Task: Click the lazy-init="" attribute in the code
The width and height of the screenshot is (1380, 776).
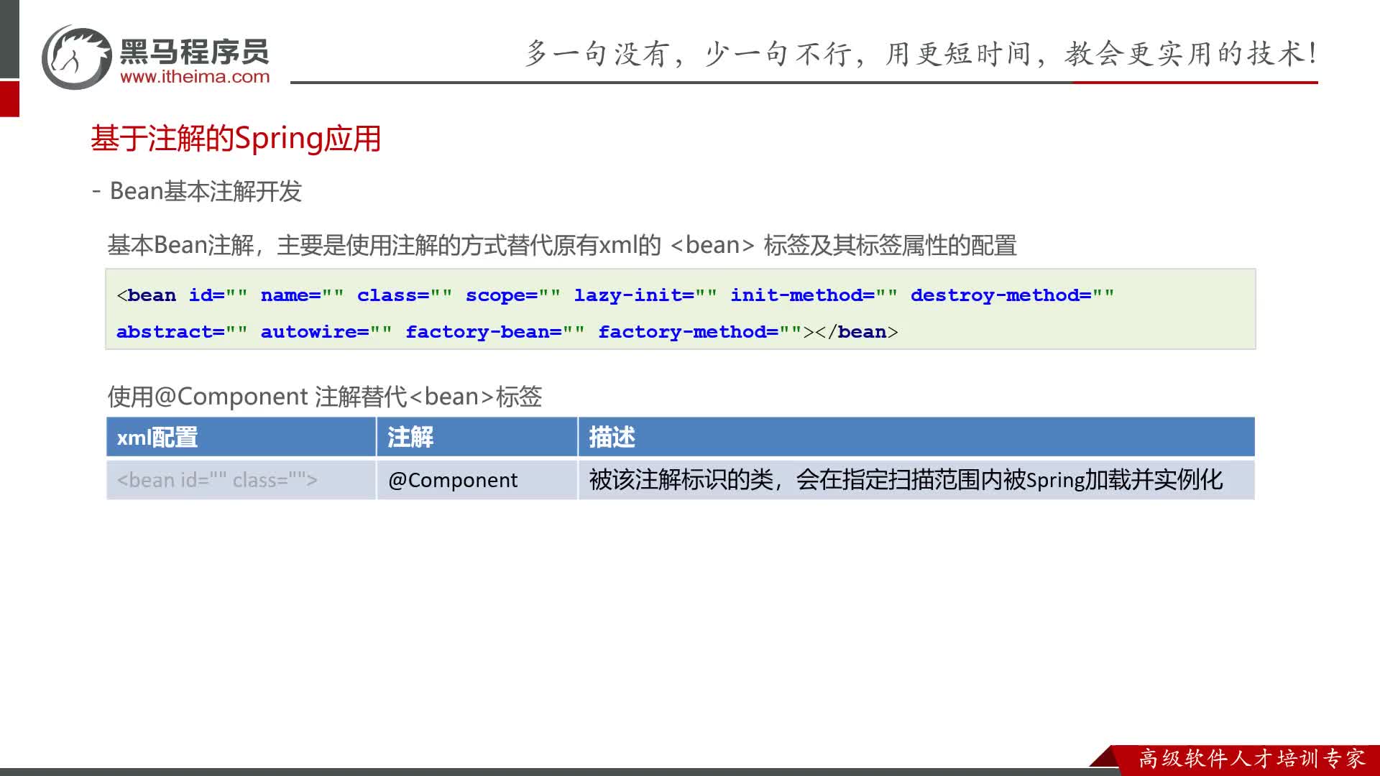Action: [645, 295]
